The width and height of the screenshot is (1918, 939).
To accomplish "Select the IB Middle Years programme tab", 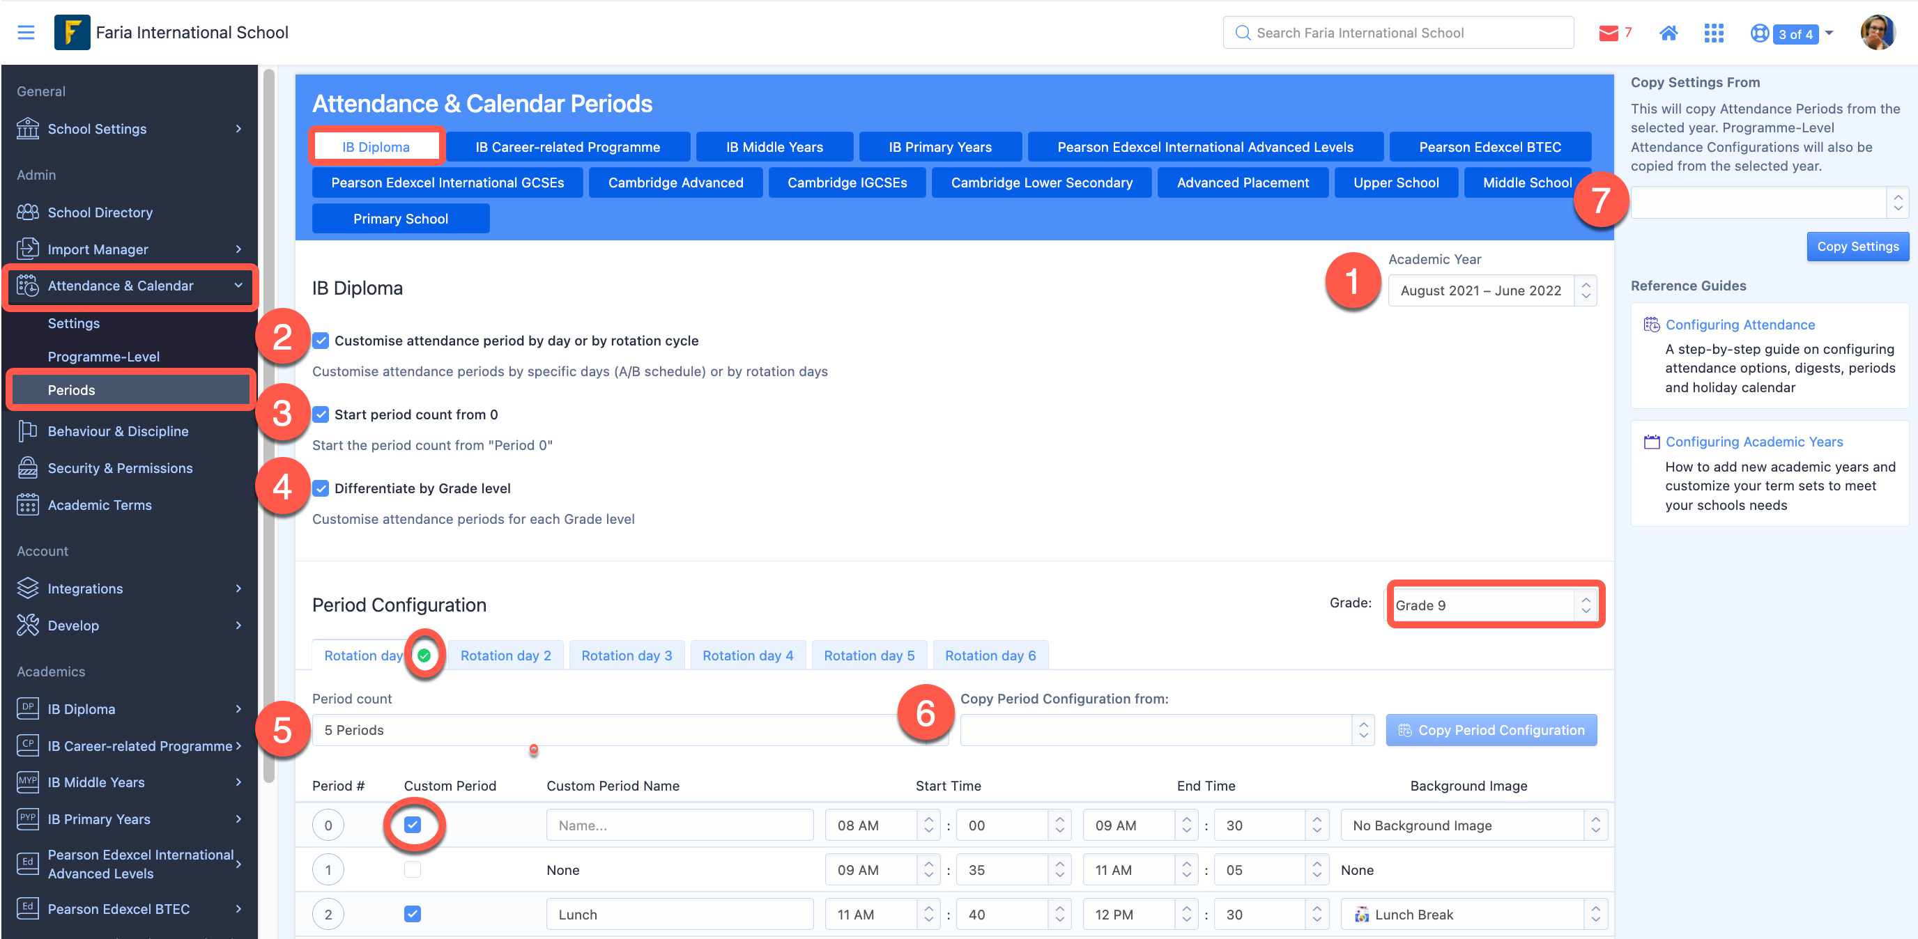I will click(774, 147).
